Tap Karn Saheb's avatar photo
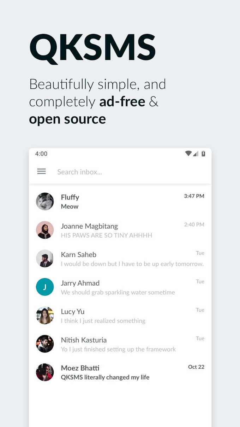240x427 pixels. [x=45, y=258]
